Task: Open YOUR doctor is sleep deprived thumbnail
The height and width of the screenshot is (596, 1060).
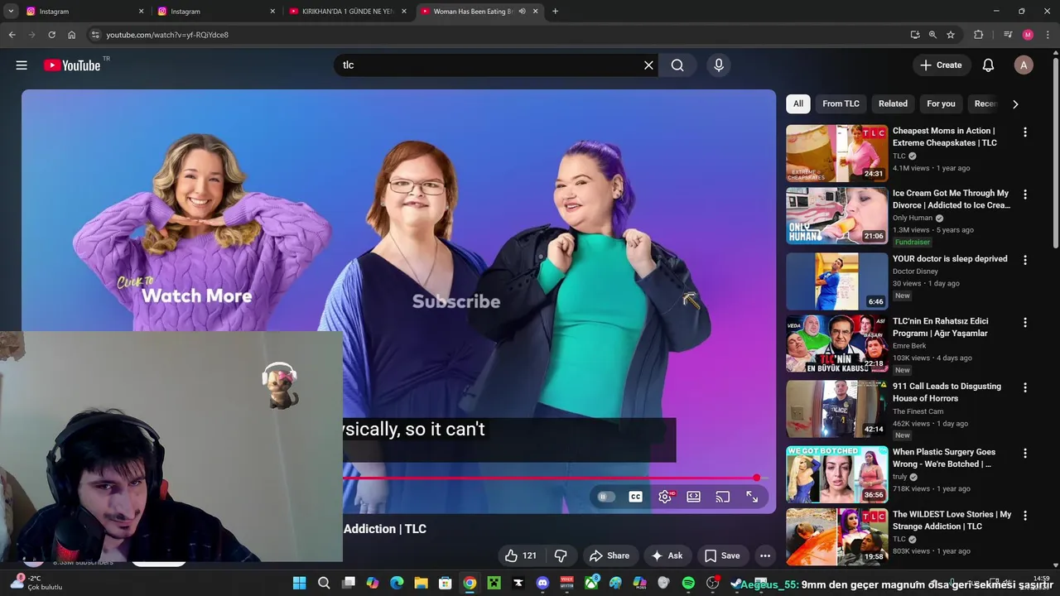Action: point(836,281)
